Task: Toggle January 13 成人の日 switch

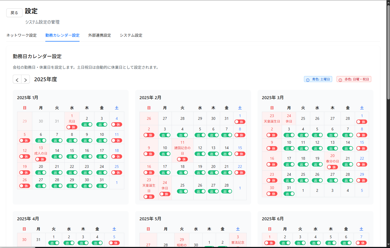Action: [41, 159]
